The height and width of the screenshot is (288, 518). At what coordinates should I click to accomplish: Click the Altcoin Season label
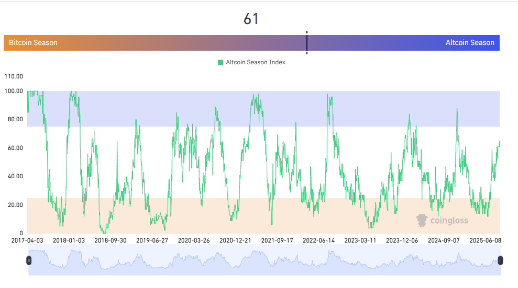click(470, 43)
